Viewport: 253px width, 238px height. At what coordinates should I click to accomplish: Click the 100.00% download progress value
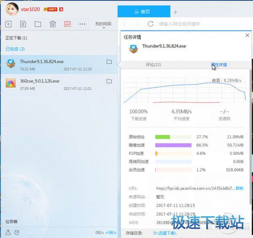(139, 112)
